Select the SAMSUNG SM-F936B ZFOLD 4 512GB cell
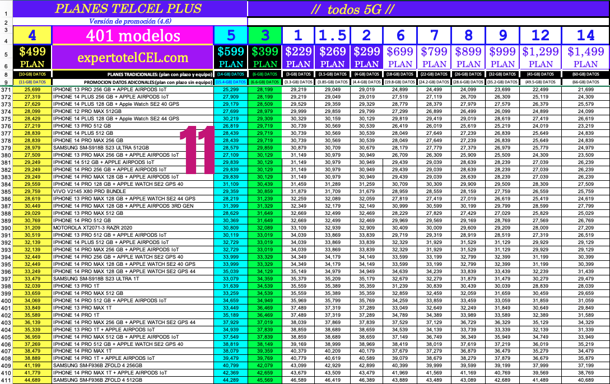The image size is (610, 384). coord(133,380)
